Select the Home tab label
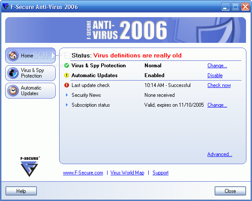252x201 pixels. tap(27, 56)
